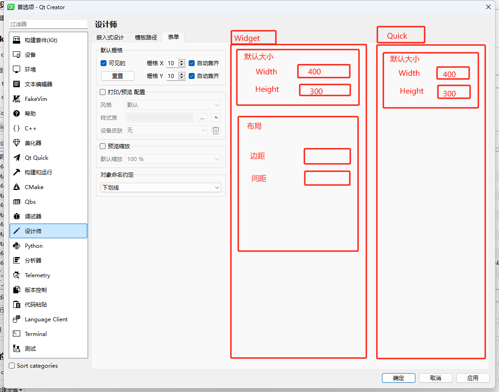499x392 pixels.
Task: Enable the 打印/预览 配置 checkbox
Action: click(102, 92)
